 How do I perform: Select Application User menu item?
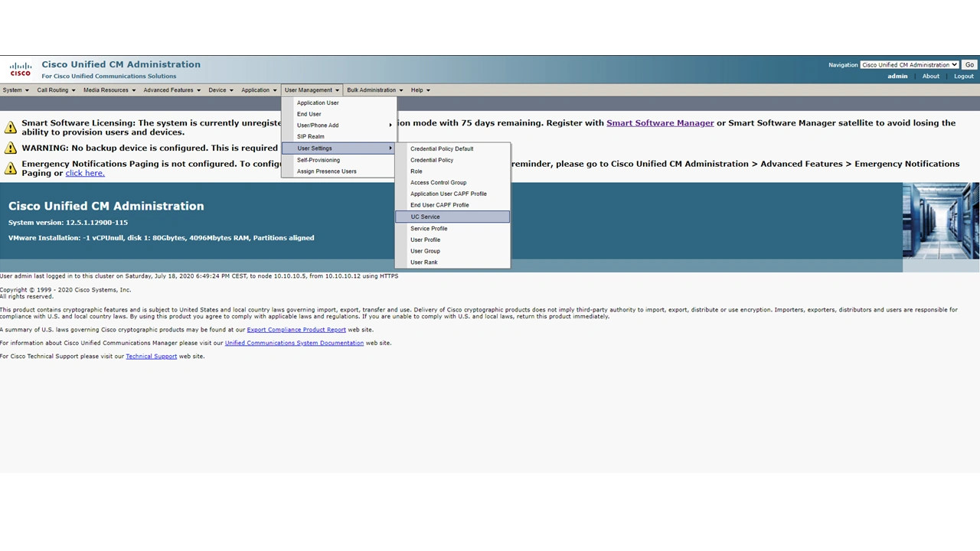point(338,103)
